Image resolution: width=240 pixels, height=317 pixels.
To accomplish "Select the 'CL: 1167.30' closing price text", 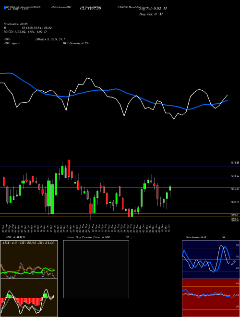I will (90, 9).
